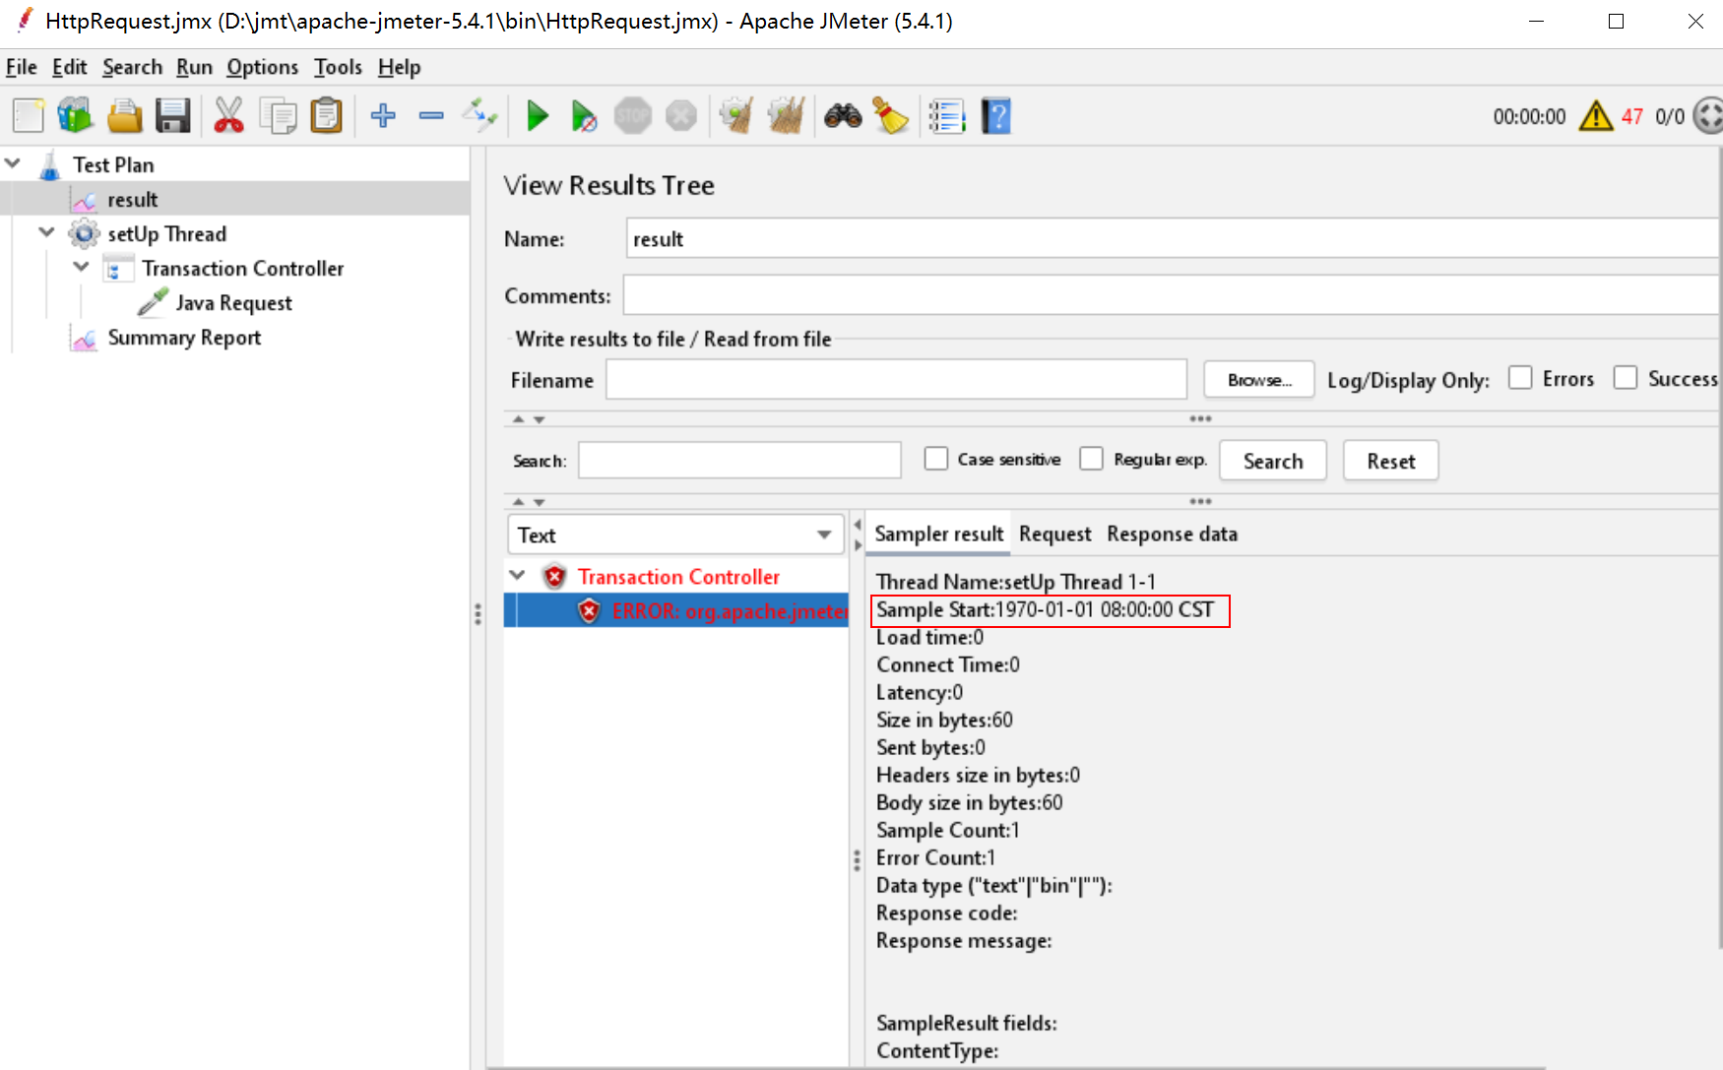Select the Java Request sampler in tree
Viewport: 1723px width, 1070px height.
pyautogui.click(x=233, y=303)
